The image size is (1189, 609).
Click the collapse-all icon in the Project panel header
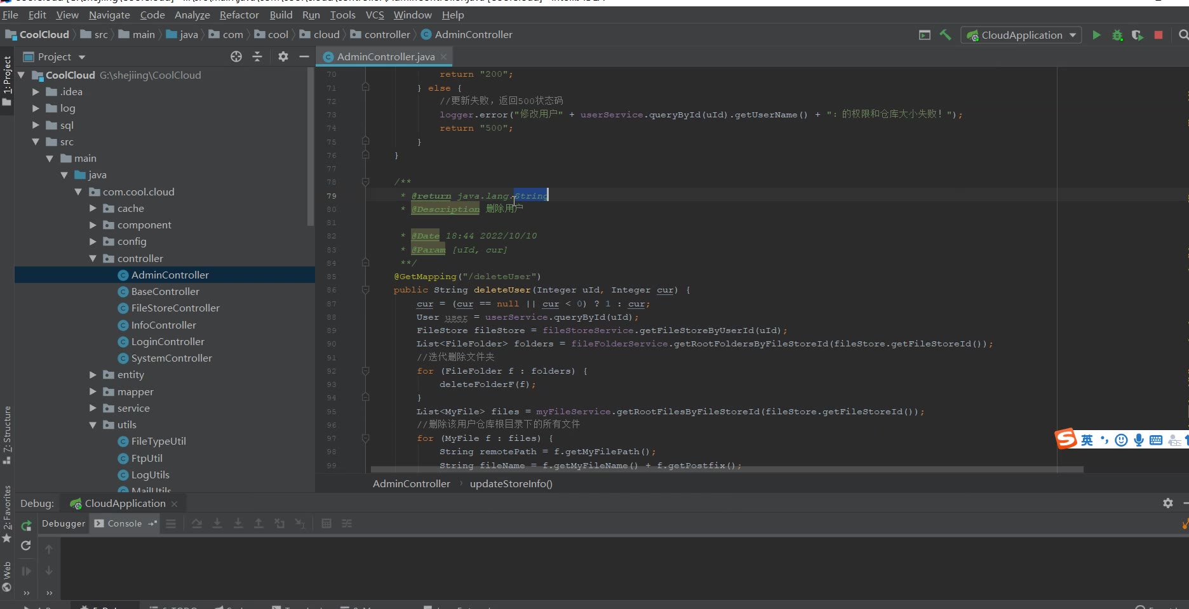point(257,57)
